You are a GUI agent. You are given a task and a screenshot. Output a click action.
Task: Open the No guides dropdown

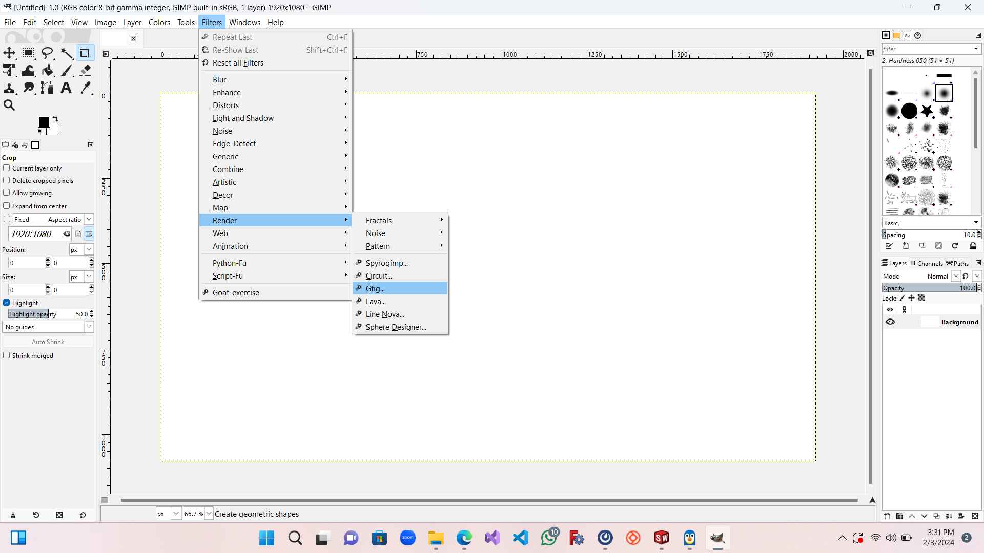pos(48,327)
